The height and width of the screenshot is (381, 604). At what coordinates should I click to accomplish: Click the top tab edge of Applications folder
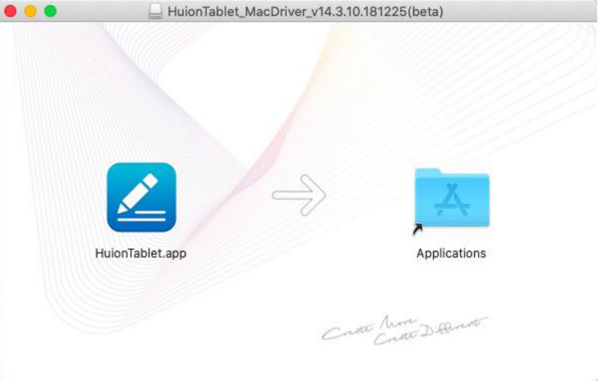tap(428, 171)
